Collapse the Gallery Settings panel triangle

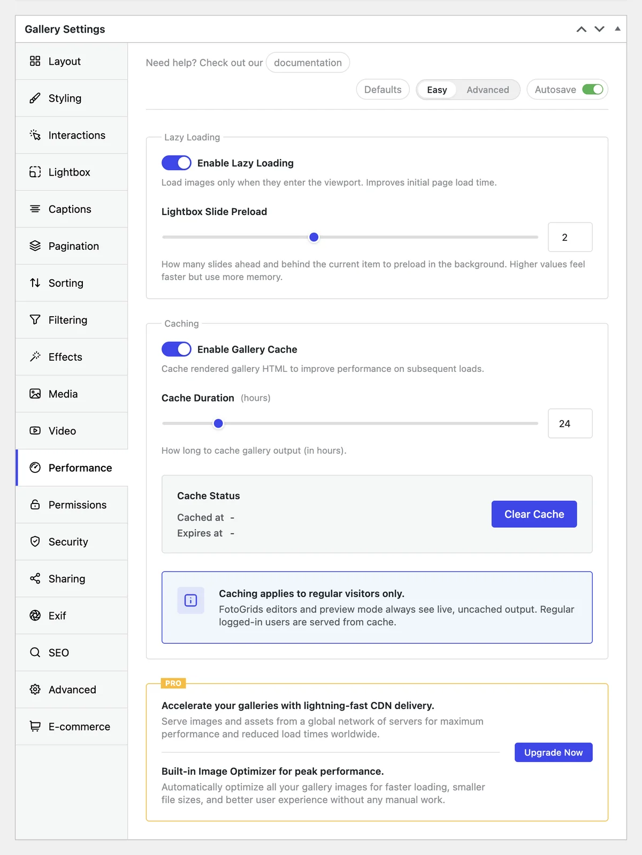617,29
